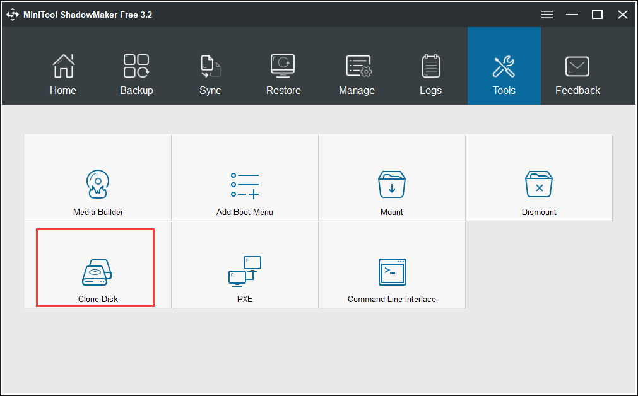Screen dimensions: 638x396
Task: Open the hamburger menu in title bar
Action: 547,15
